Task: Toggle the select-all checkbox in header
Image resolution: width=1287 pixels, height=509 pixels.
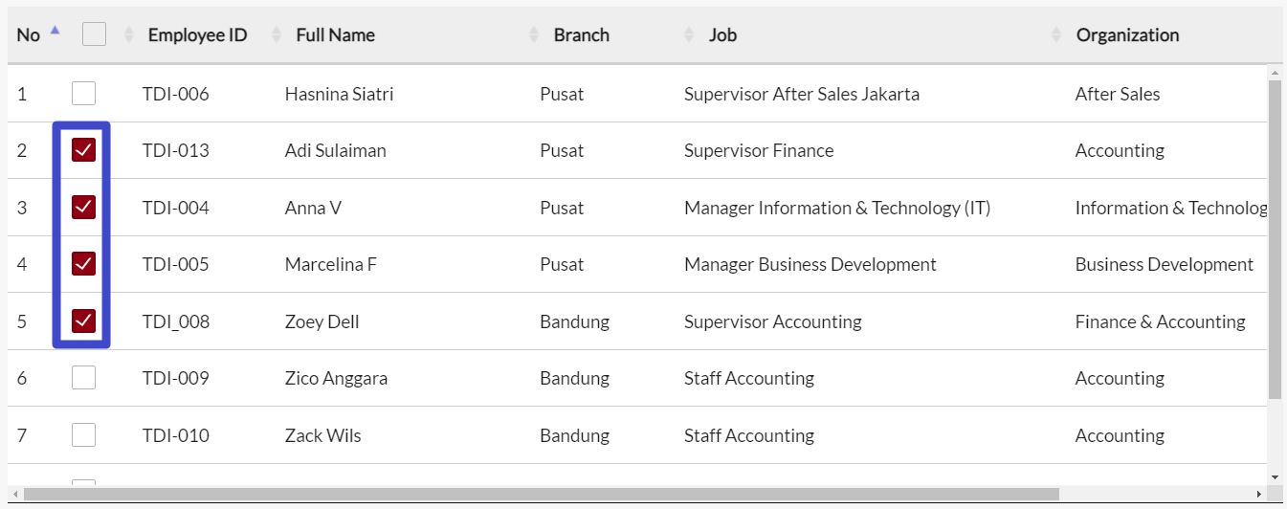Action: [x=94, y=34]
